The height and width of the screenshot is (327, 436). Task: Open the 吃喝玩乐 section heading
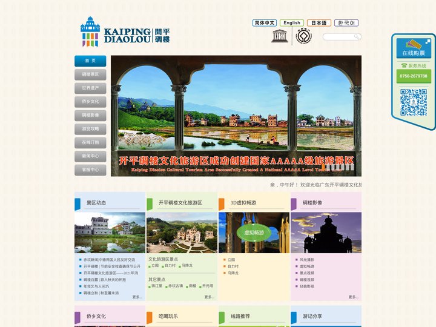tap(168, 317)
